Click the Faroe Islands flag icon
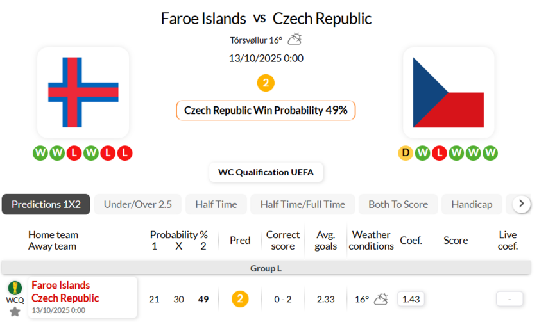The image size is (539, 322). (x=83, y=92)
